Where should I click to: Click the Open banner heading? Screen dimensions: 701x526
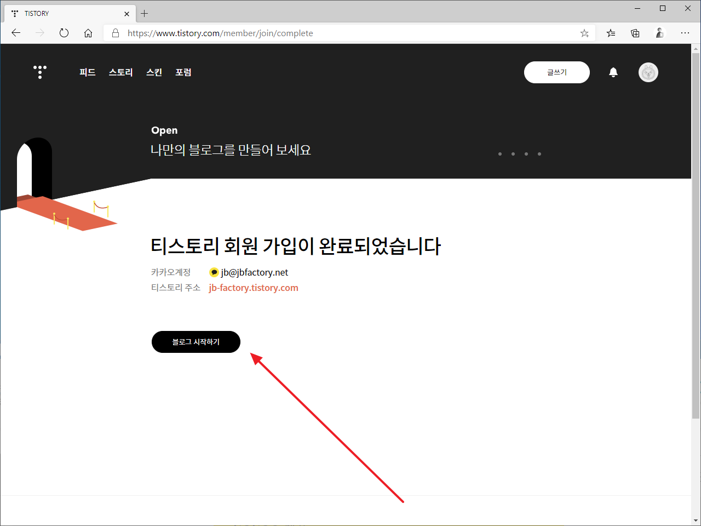pos(164,130)
